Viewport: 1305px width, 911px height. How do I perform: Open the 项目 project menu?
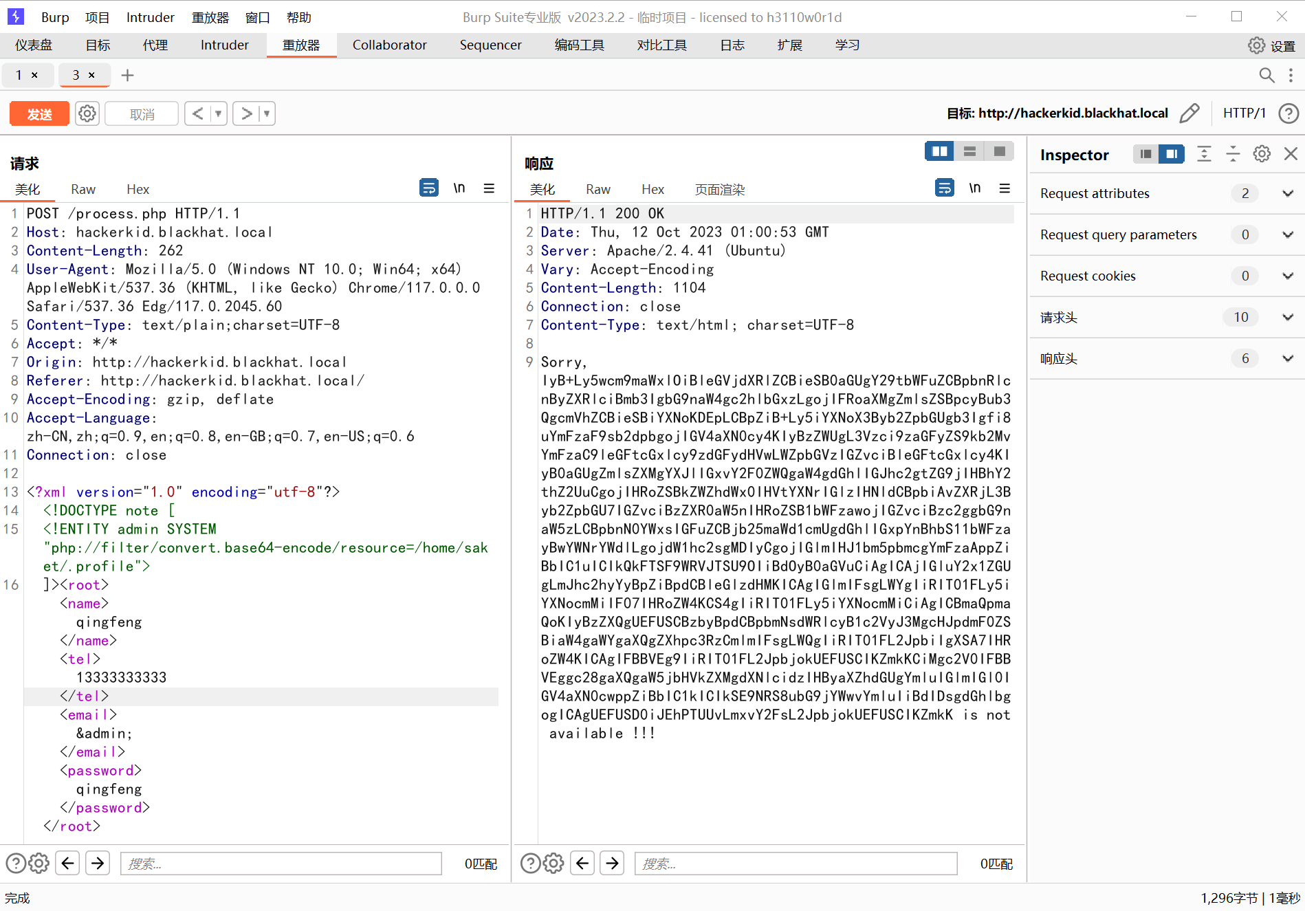[x=97, y=17]
